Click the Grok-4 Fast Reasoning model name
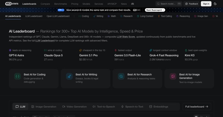Screen dimensions: 223x117 pyautogui.click(x=164, y=55)
